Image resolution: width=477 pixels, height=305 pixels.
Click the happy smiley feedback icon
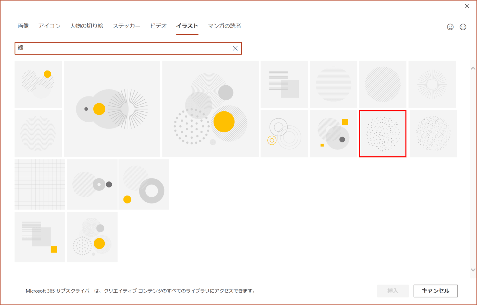(450, 27)
